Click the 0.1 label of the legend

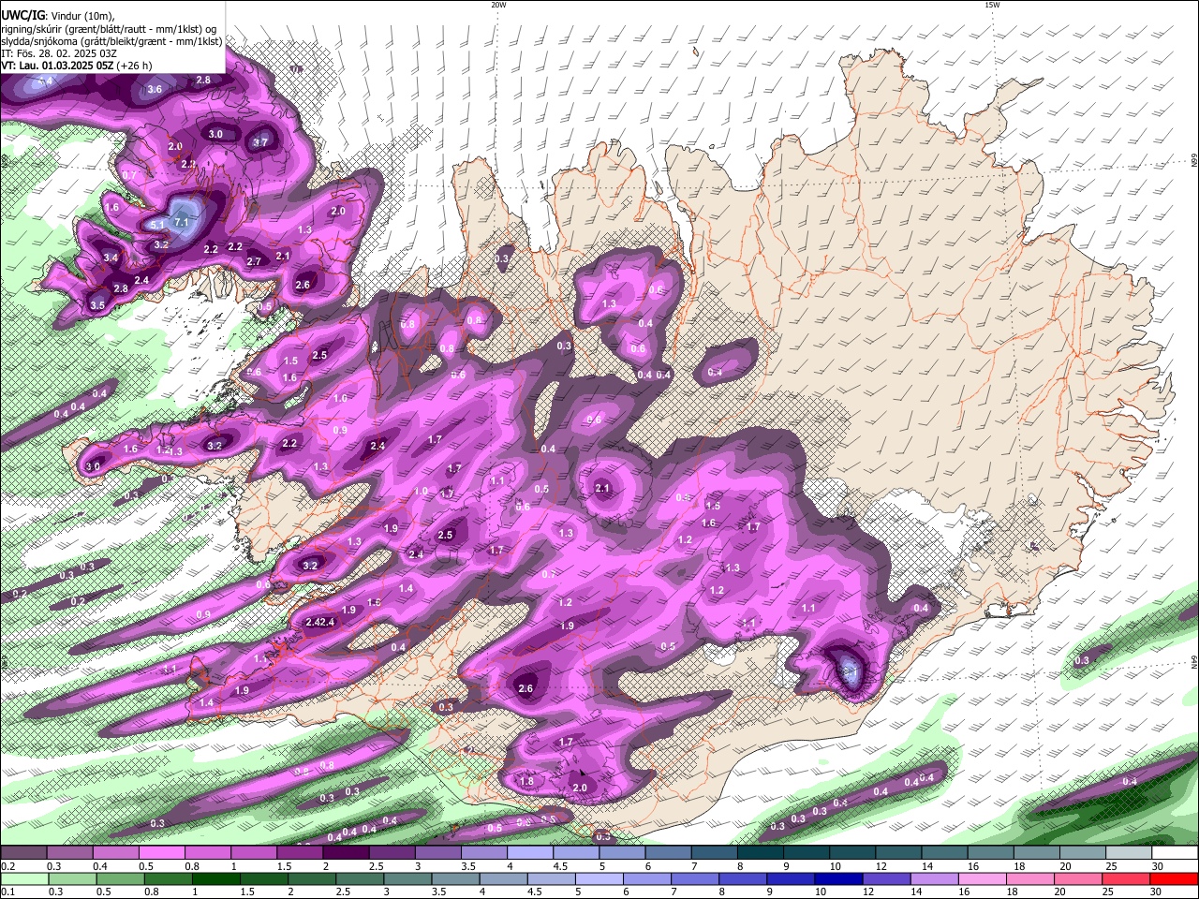point(7,892)
